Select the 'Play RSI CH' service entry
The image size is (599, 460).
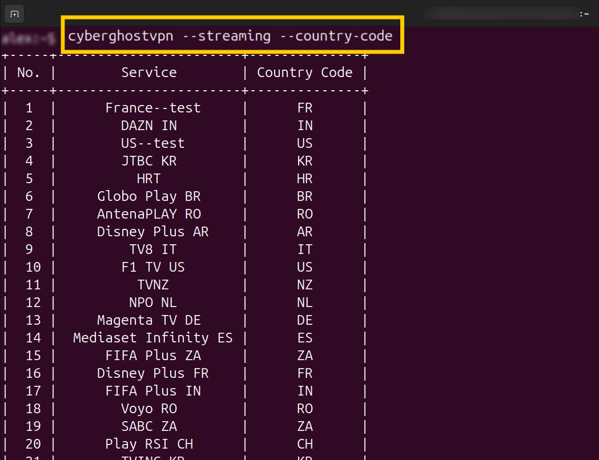pos(149,444)
